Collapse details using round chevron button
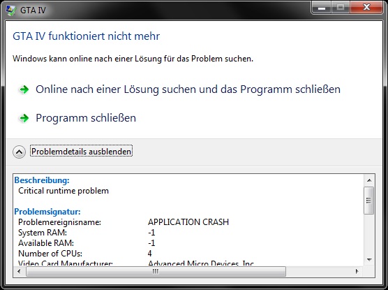This screenshot has height=290, width=388. 19,152
